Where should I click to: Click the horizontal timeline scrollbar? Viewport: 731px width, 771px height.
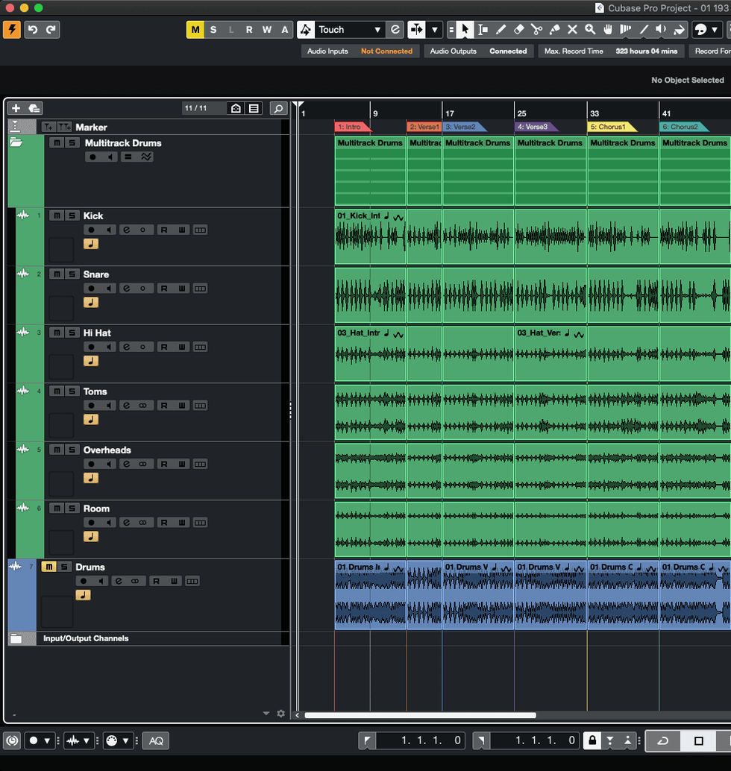click(x=420, y=715)
